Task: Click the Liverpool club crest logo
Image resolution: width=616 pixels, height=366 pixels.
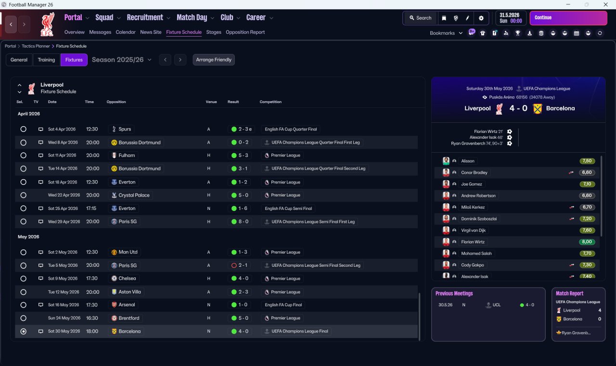Action: tap(47, 25)
